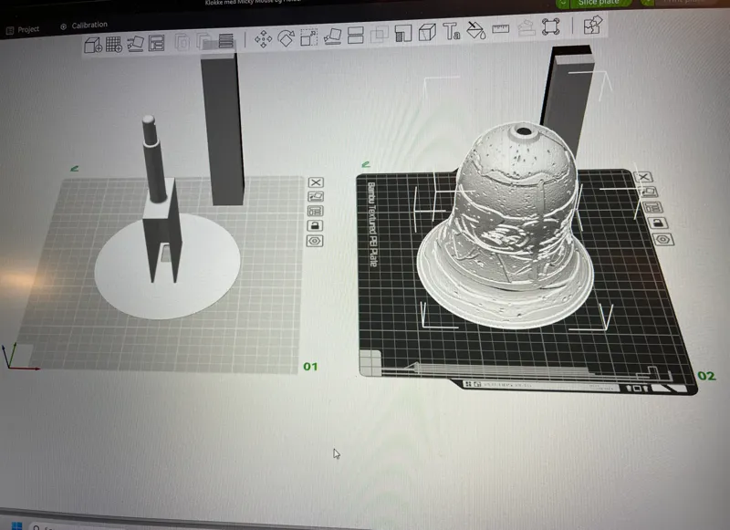Remove all objects on plate 01
The height and width of the screenshot is (530, 730).
(x=316, y=182)
